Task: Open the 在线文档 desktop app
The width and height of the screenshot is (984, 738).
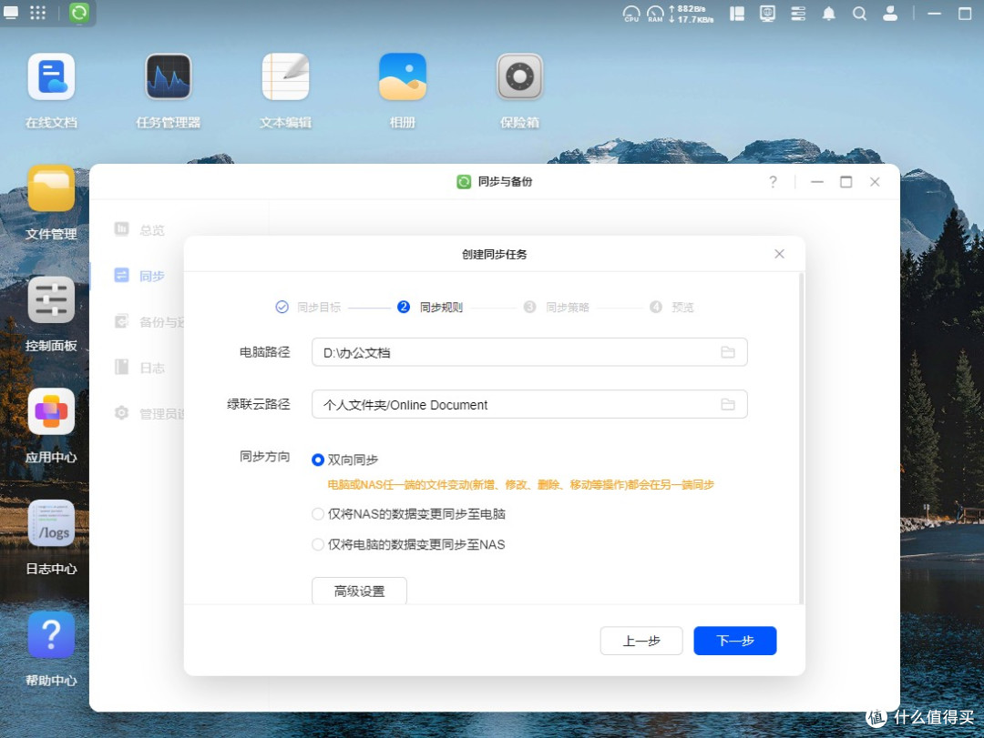Action: coord(51,77)
